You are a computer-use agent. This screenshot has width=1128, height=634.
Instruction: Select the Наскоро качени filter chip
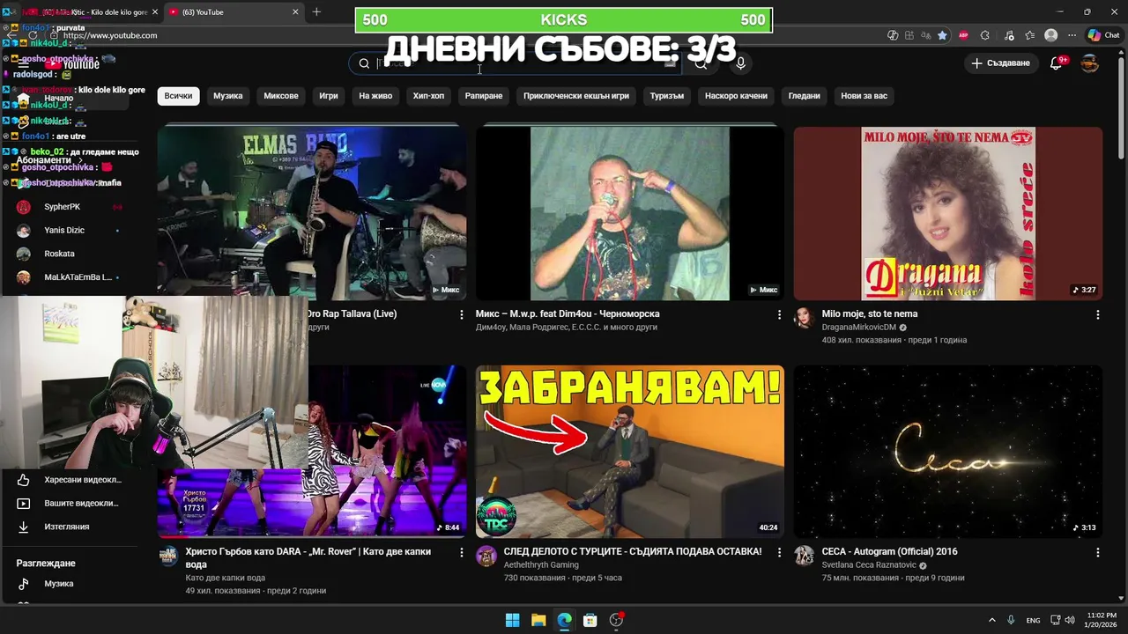tap(736, 96)
